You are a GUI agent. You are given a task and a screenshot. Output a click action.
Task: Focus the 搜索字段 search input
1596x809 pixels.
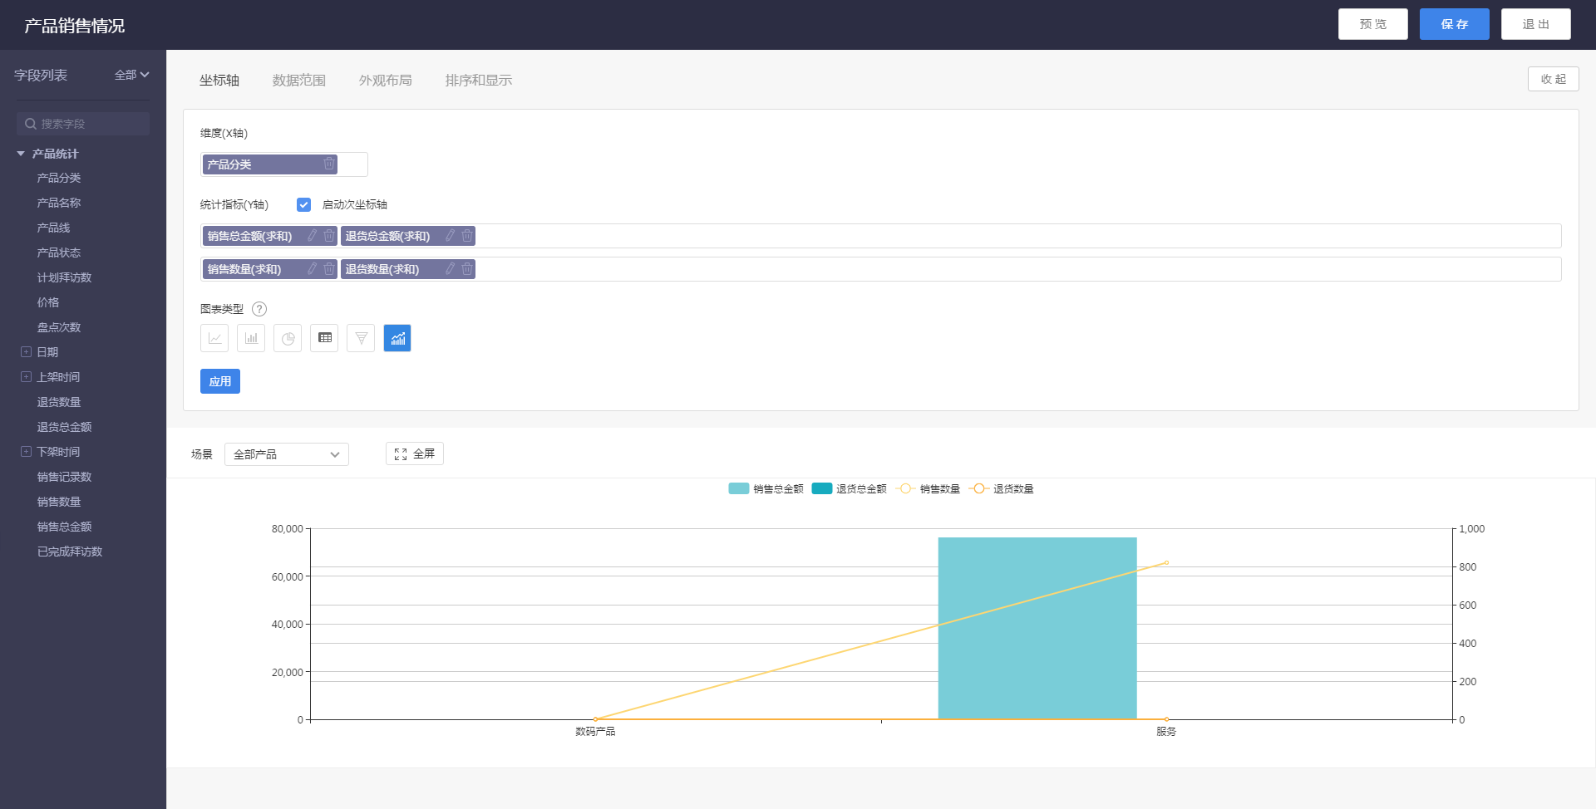click(83, 124)
